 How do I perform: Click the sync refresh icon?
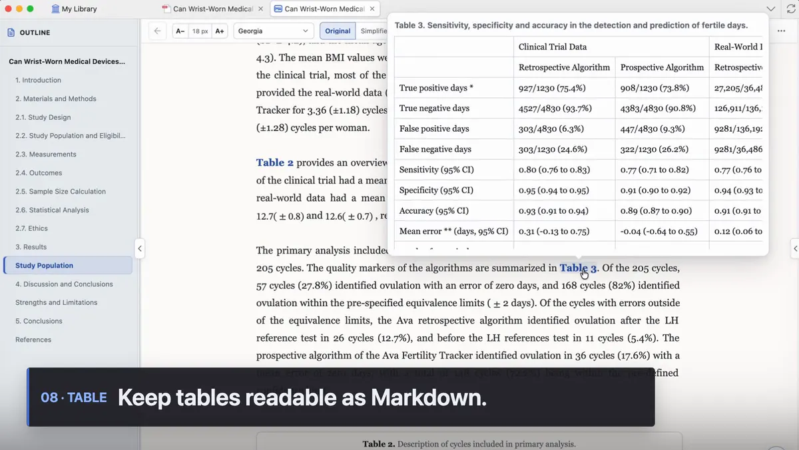click(x=791, y=9)
